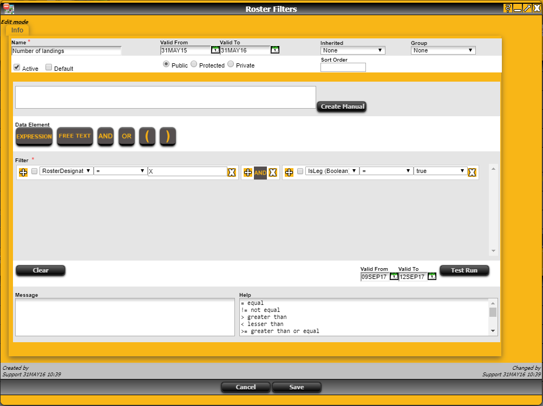Grab move handle of the AND operator
The width and height of the screenshot is (543, 406).
click(x=247, y=172)
